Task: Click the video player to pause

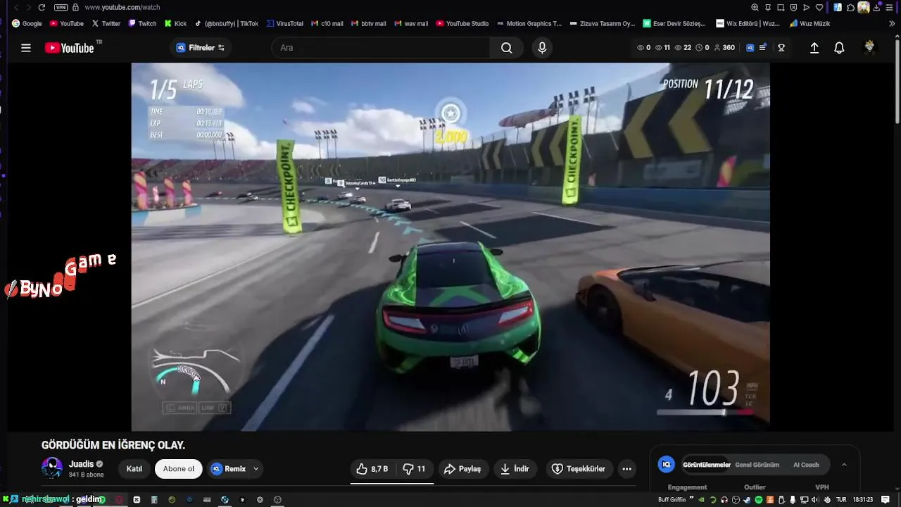Action: (x=450, y=246)
